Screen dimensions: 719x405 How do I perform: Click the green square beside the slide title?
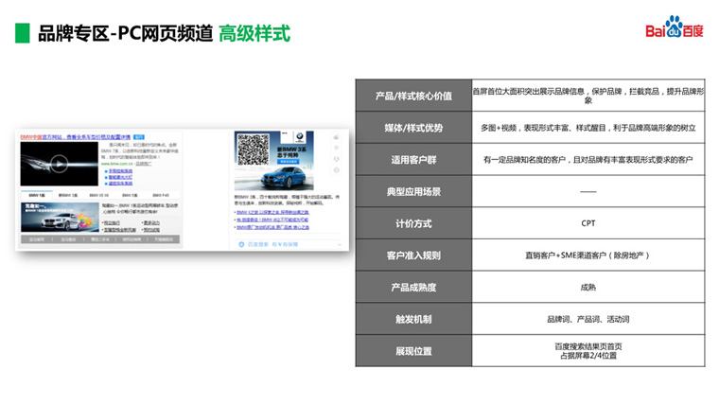click(22, 33)
